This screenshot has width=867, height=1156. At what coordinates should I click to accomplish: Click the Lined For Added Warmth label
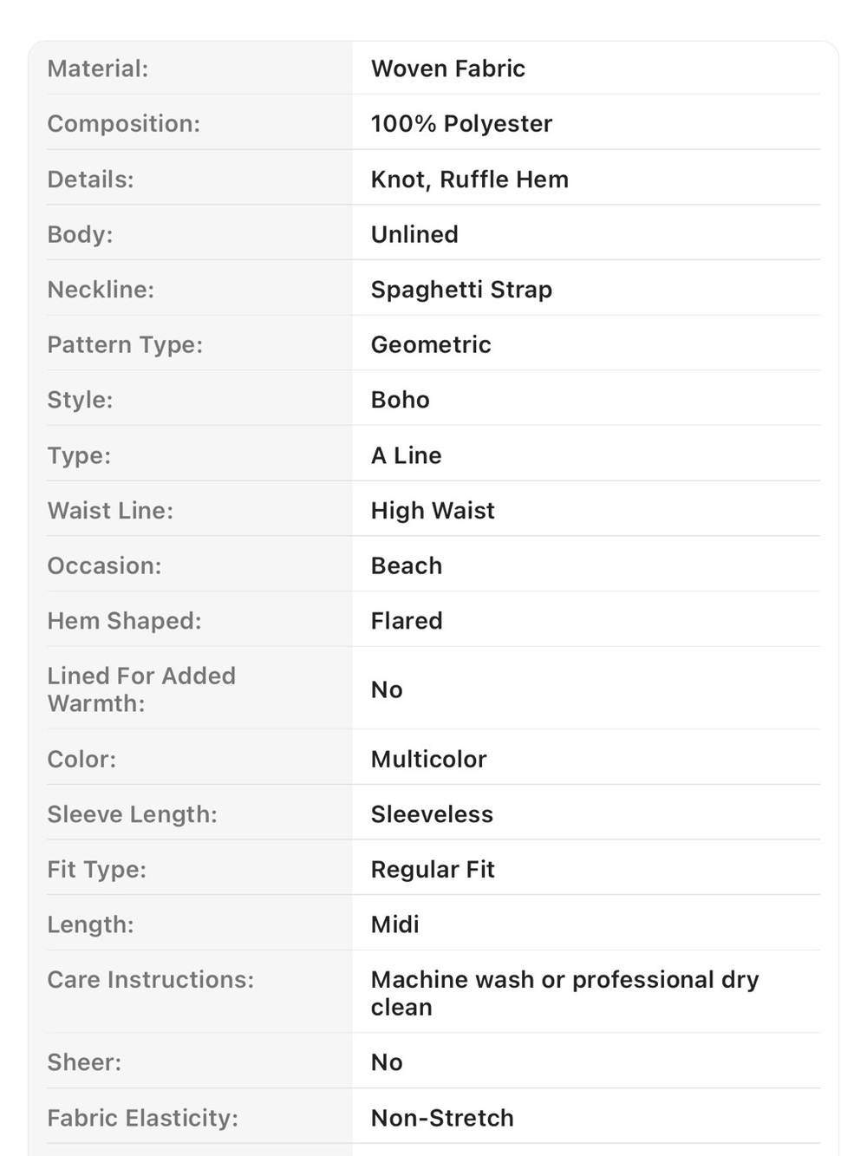pos(141,689)
